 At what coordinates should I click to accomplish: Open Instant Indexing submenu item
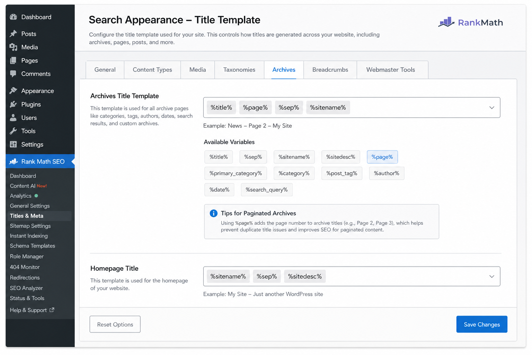click(29, 236)
